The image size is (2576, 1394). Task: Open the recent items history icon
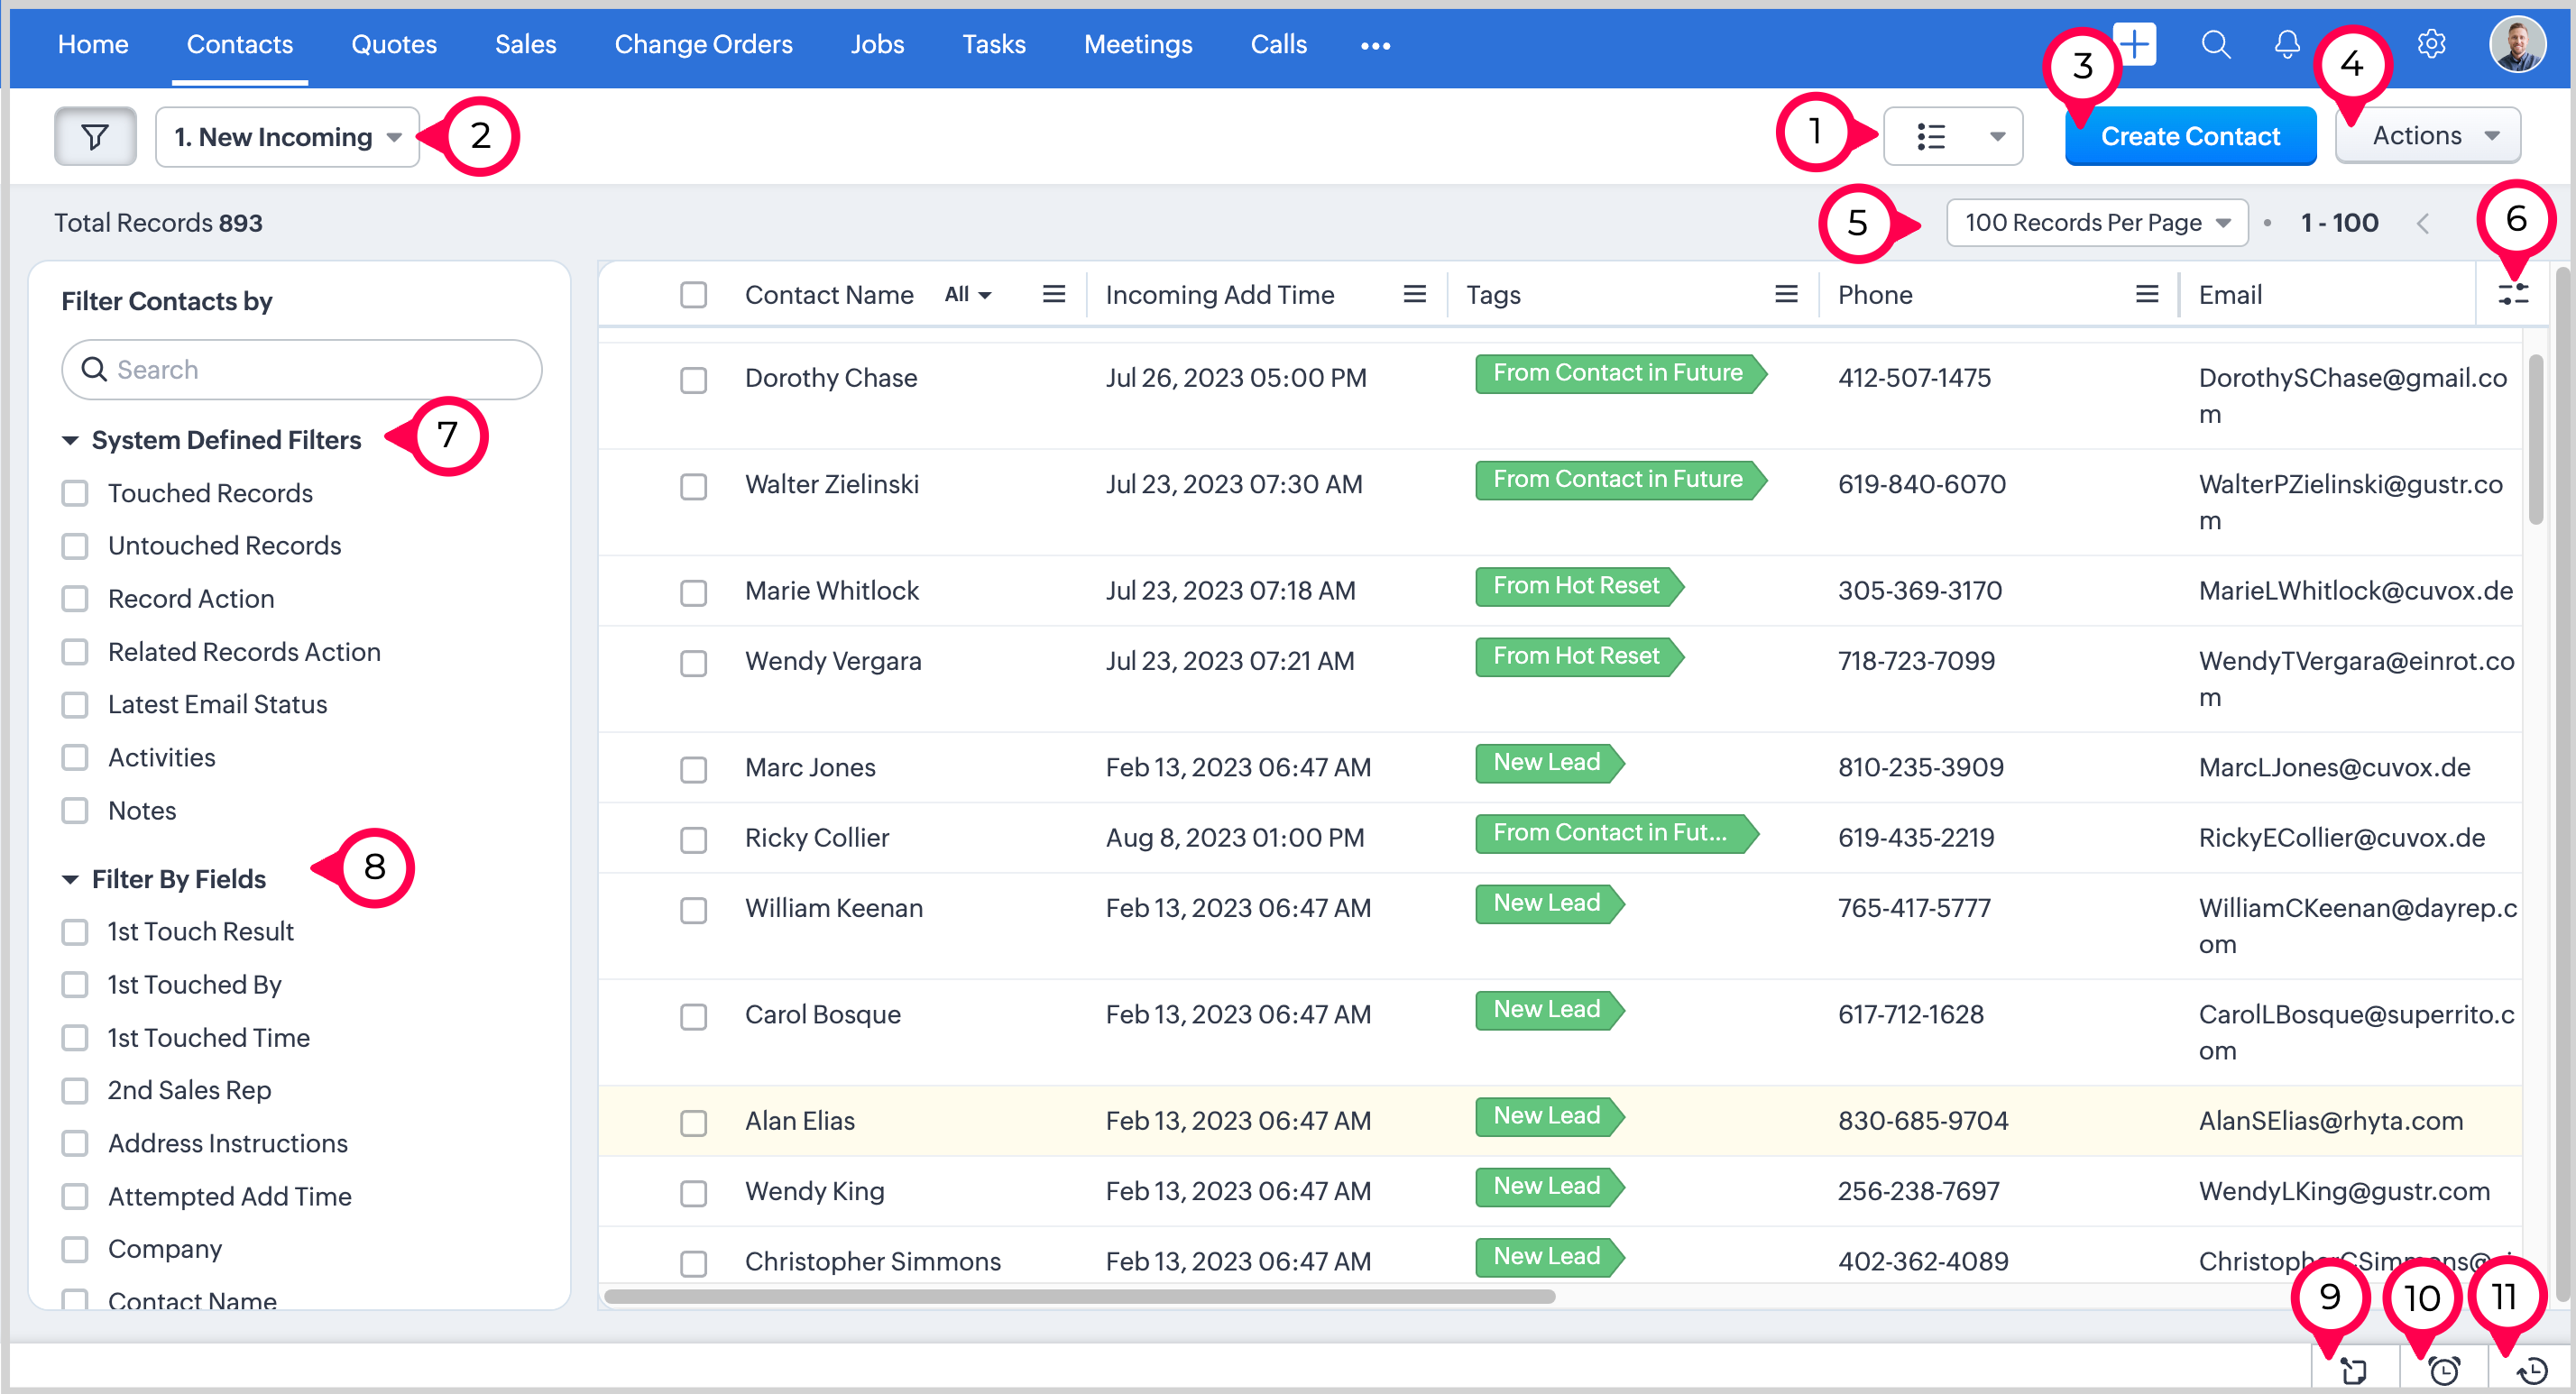[2531, 1370]
